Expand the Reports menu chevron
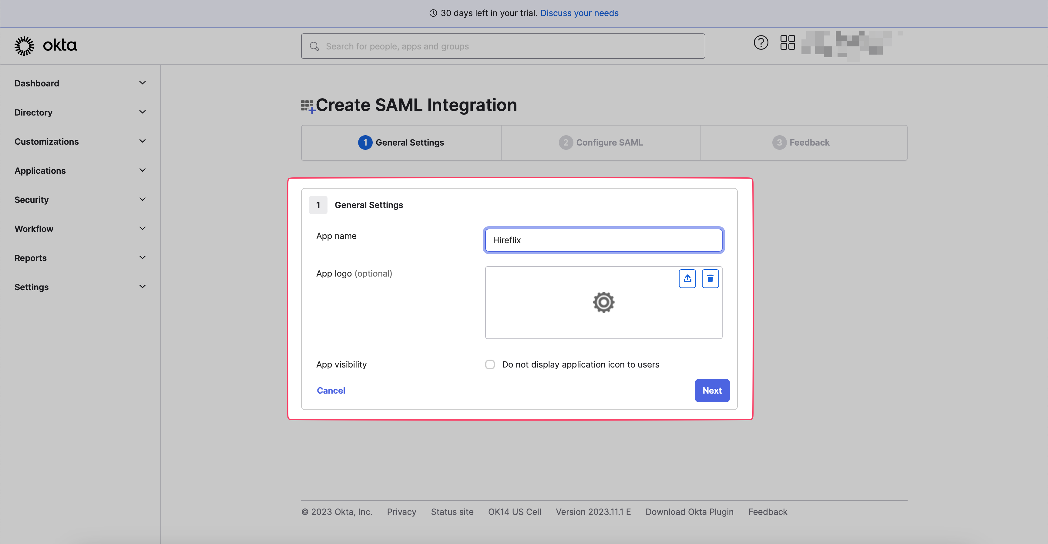Image resolution: width=1048 pixels, height=544 pixels. (143, 257)
